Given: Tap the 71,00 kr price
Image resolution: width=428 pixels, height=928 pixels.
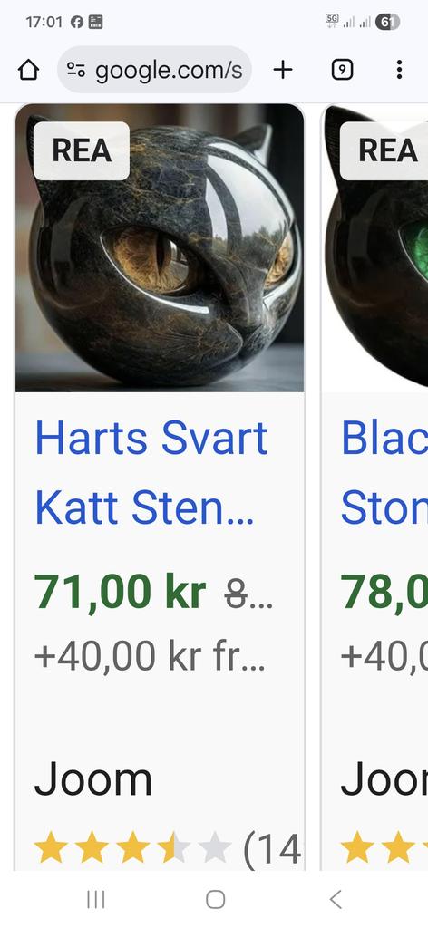Looking at the screenshot, I should click(x=121, y=592).
